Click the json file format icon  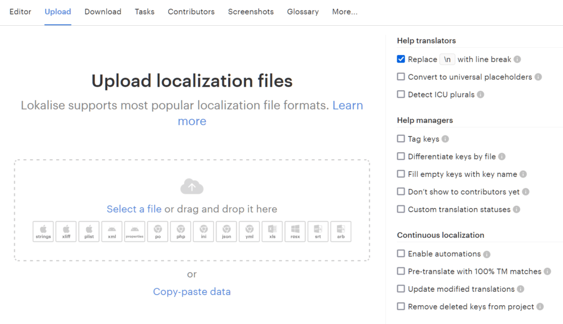click(x=227, y=231)
